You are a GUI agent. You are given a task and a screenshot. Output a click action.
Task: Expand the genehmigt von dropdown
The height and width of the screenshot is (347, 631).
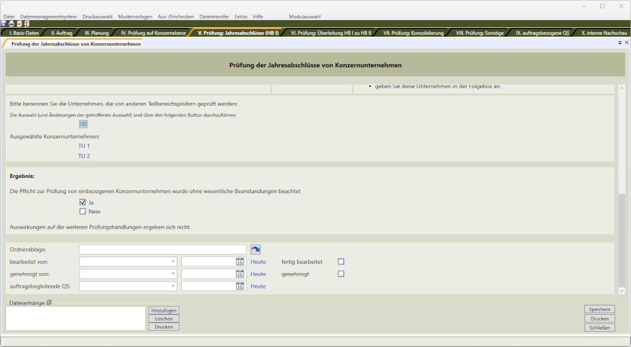tap(173, 274)
